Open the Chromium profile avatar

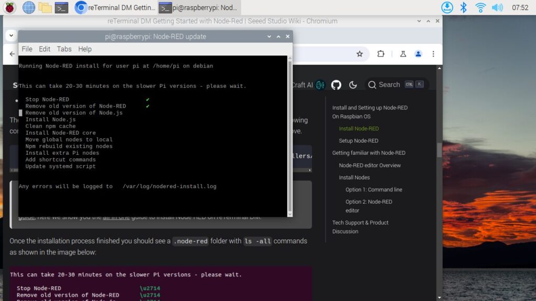coord(418,54)
